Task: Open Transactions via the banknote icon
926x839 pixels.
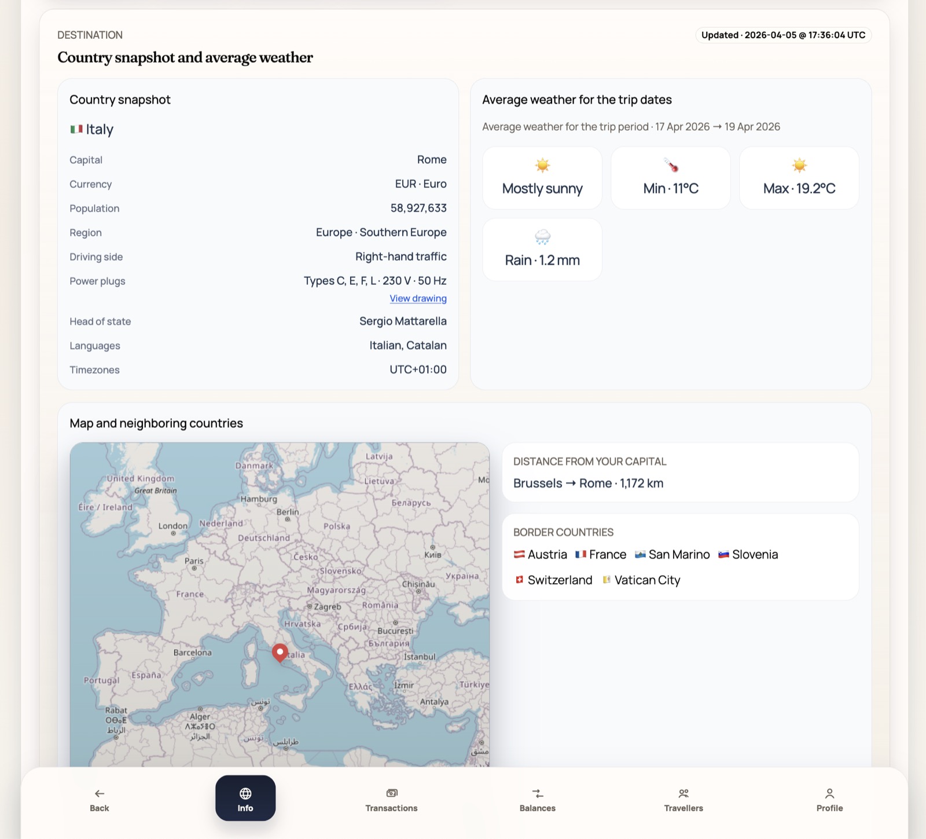Action: click(391, 793)
